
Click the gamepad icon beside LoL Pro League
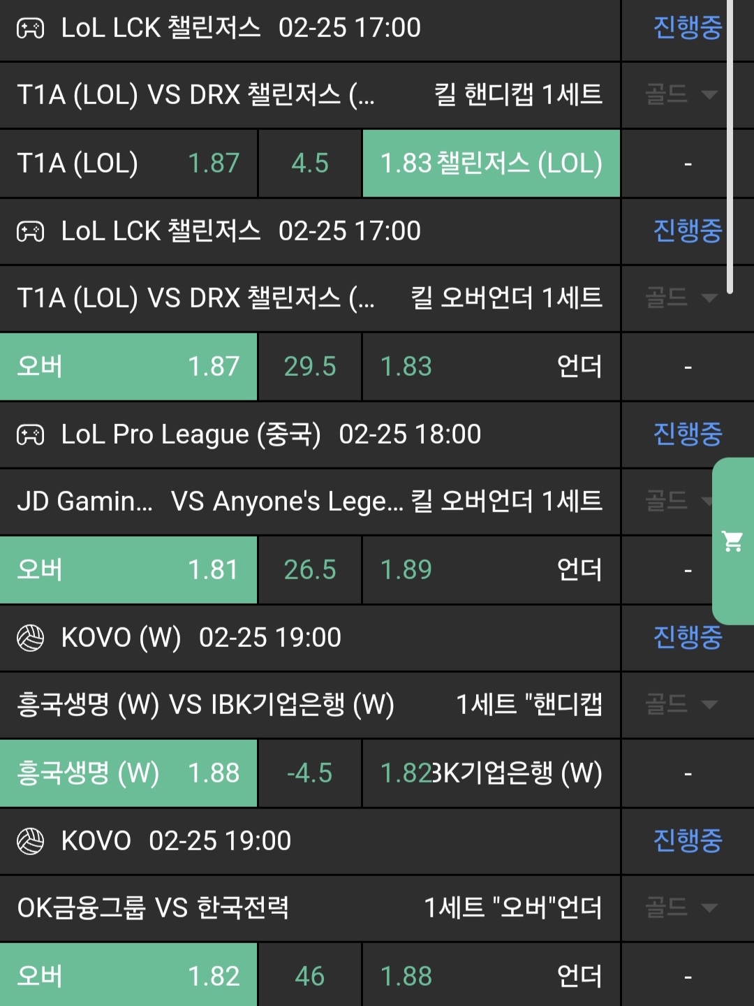pyautogui.click(x=30, y=435)
